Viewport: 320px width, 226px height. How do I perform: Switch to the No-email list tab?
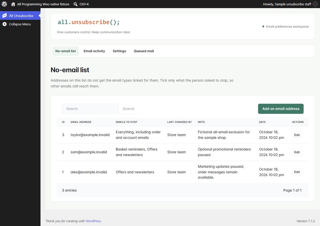[66, 51]
